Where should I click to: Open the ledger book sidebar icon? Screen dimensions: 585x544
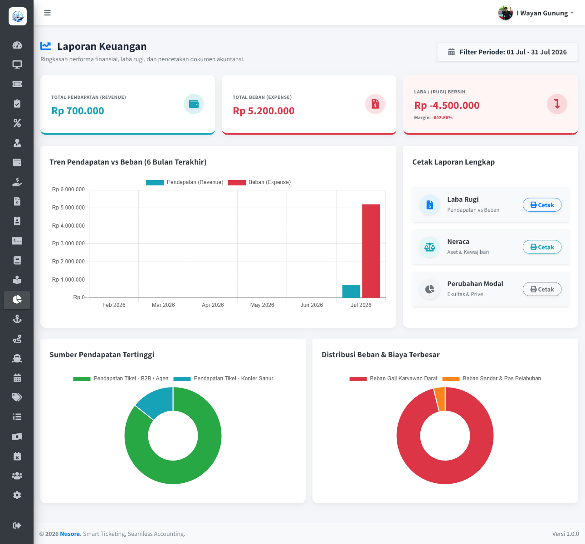(17, 260)
